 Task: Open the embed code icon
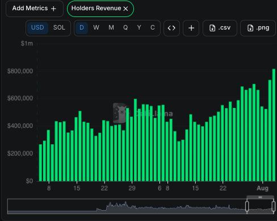tap(171, 28)
